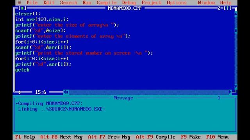Click the horizontal scrollbar thumb marker
The width and height of the screenshot is (250, 140).
(67, 92)
